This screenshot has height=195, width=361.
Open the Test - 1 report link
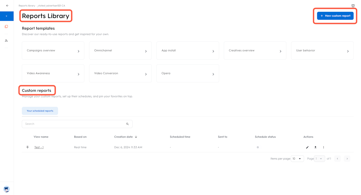(39, 147)
